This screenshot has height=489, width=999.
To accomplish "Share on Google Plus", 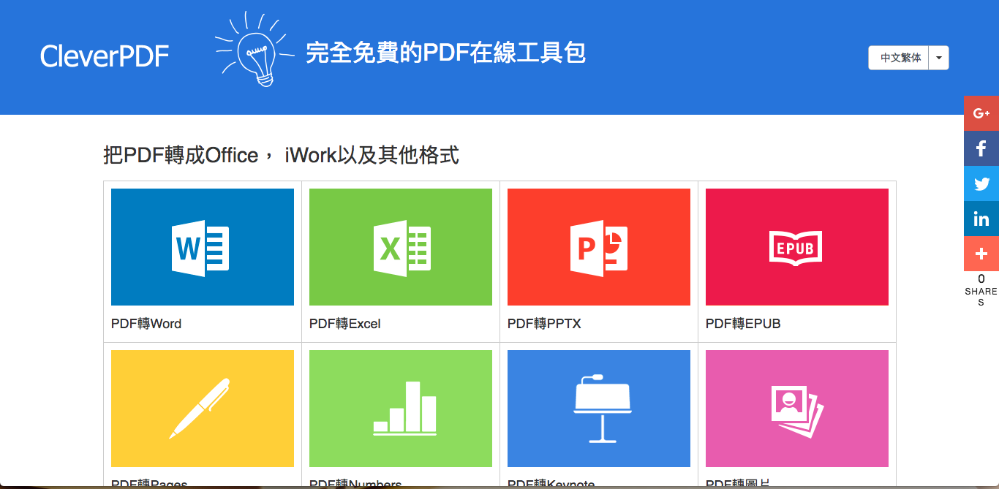I will (981, 113).
